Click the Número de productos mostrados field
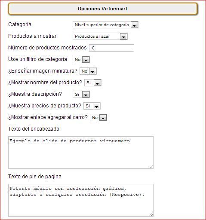 [111, 48]
